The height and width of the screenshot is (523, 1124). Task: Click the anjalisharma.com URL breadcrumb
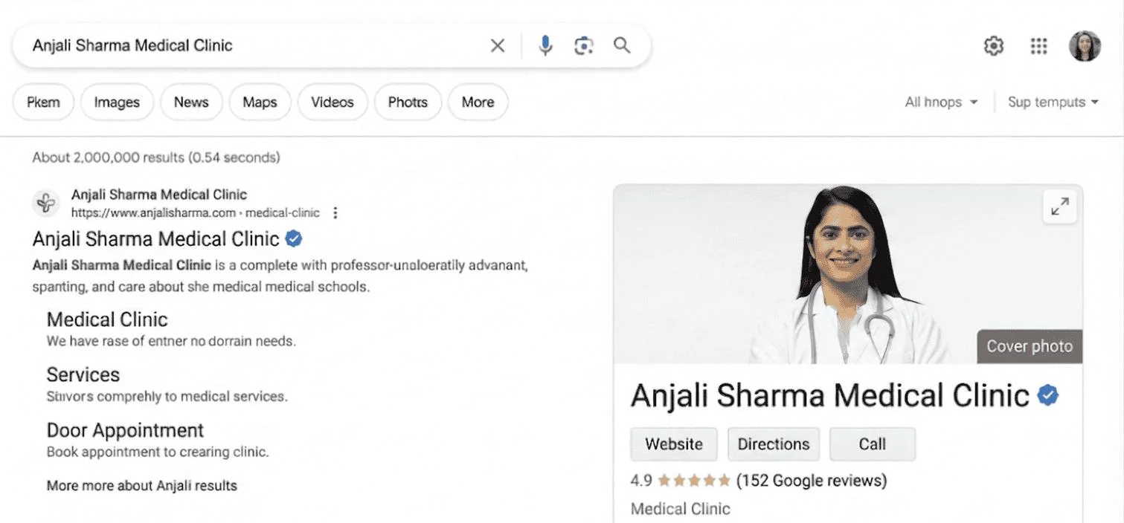click(196, 213)
